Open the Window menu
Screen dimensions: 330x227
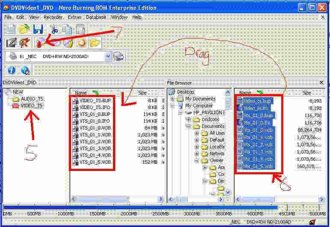[x=119, y=17]
